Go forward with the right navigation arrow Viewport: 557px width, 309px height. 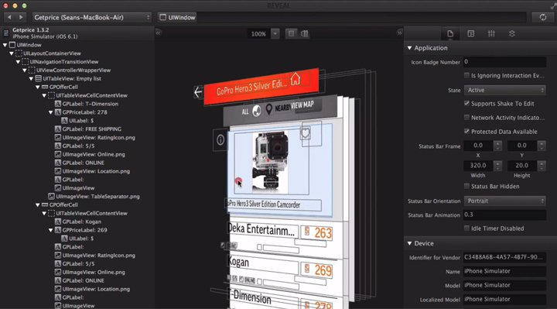22,17
